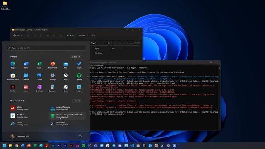
Task: Open the Mail app tile
Action: click(66, 65)
